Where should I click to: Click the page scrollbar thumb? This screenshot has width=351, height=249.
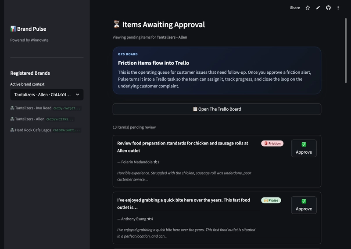346,51
